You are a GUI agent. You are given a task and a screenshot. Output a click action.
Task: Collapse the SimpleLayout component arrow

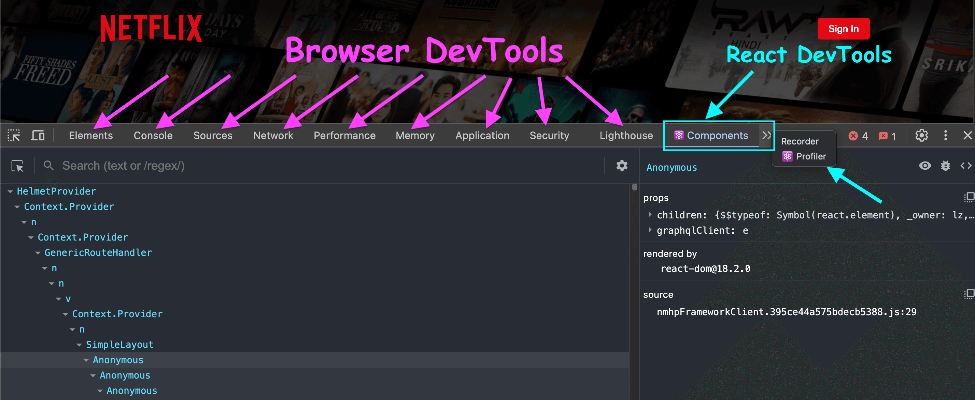pyautogui.click(x=79, y=345)
